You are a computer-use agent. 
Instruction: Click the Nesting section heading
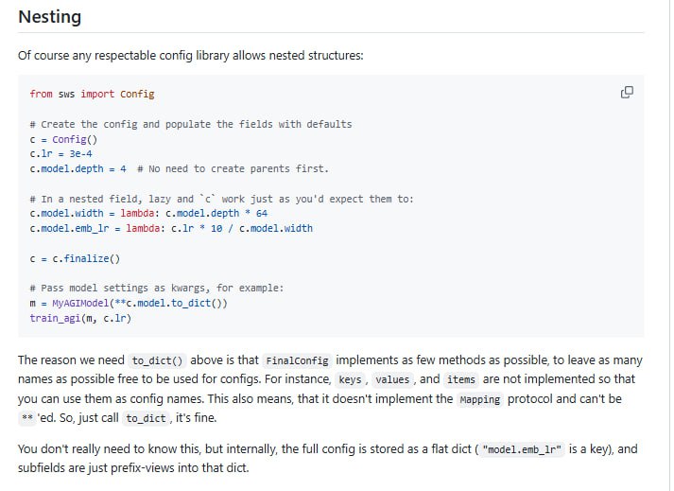pyautogui.click(x=49, y=17)
